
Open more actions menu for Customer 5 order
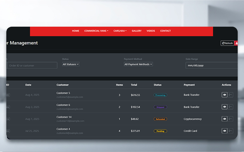tap(230, 95)
